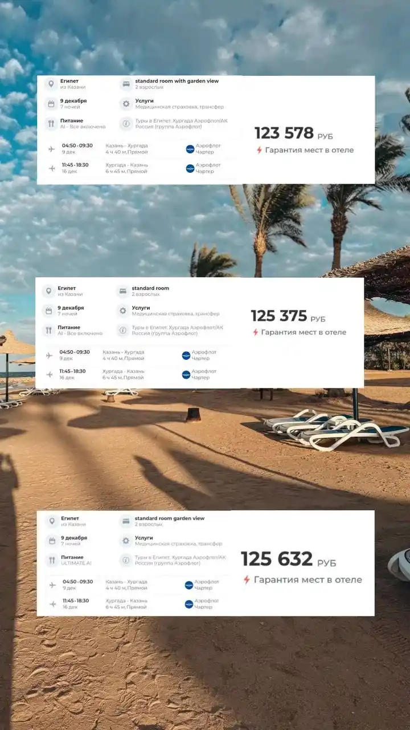
Task: Click the location pin icon in the 123 578 RUB card
Action: 51,84
